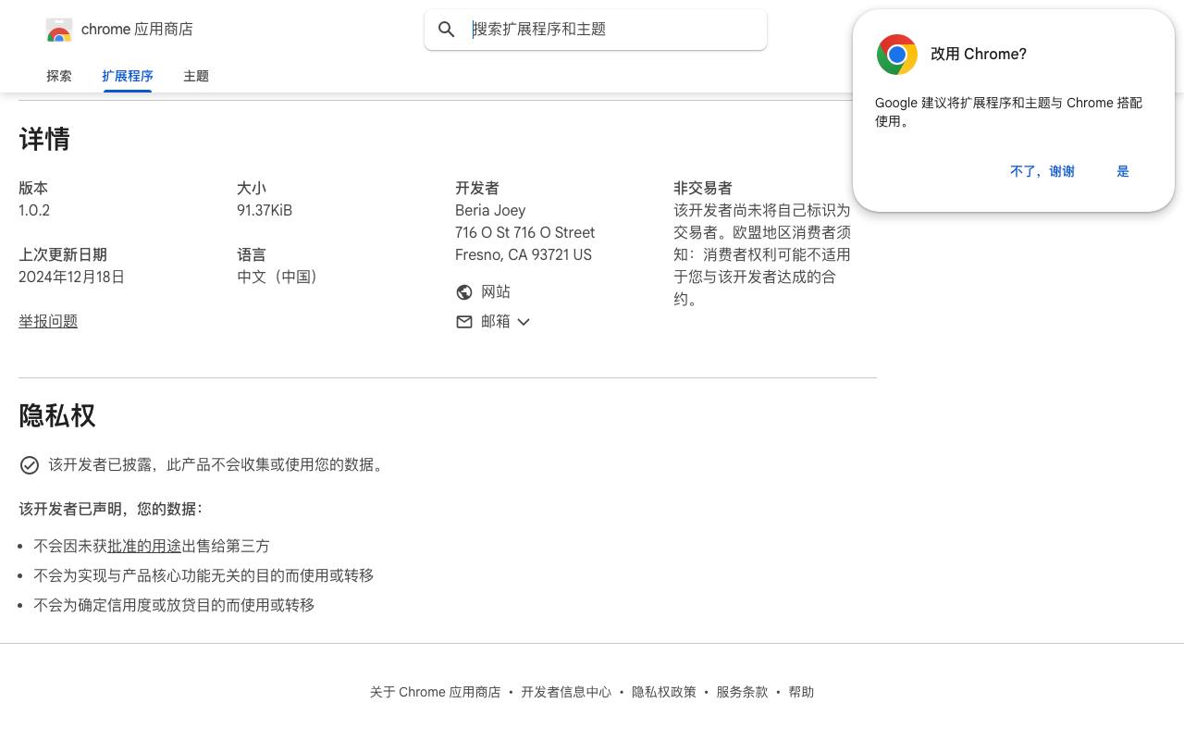Screen dimensions: 1184x740
Task: Confirm switching to Chrome with 是
Action: [x=1123, y=171]
